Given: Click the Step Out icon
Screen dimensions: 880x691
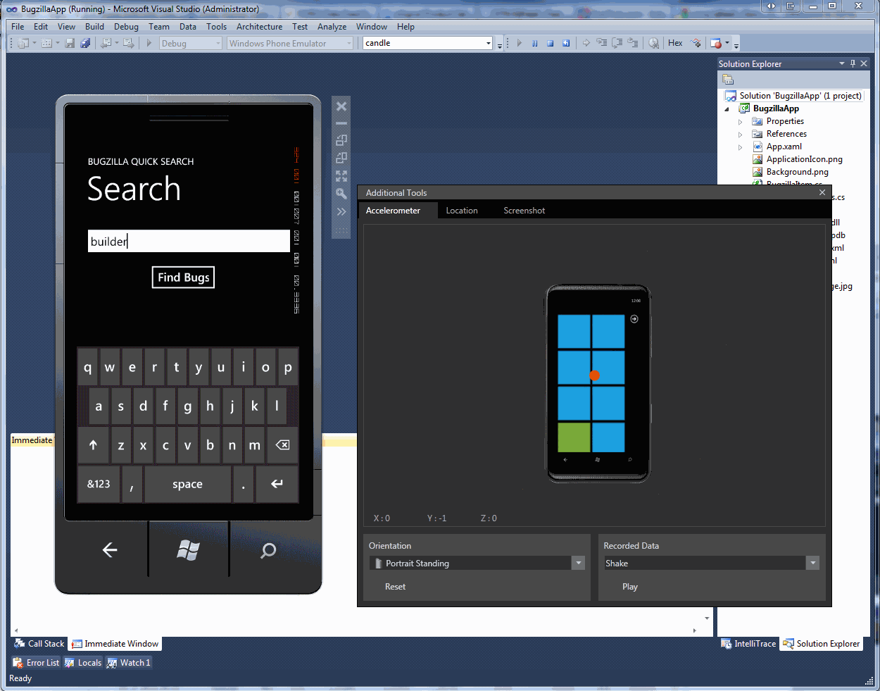Looking at the screenshot, I should click(x=633, y=43).
